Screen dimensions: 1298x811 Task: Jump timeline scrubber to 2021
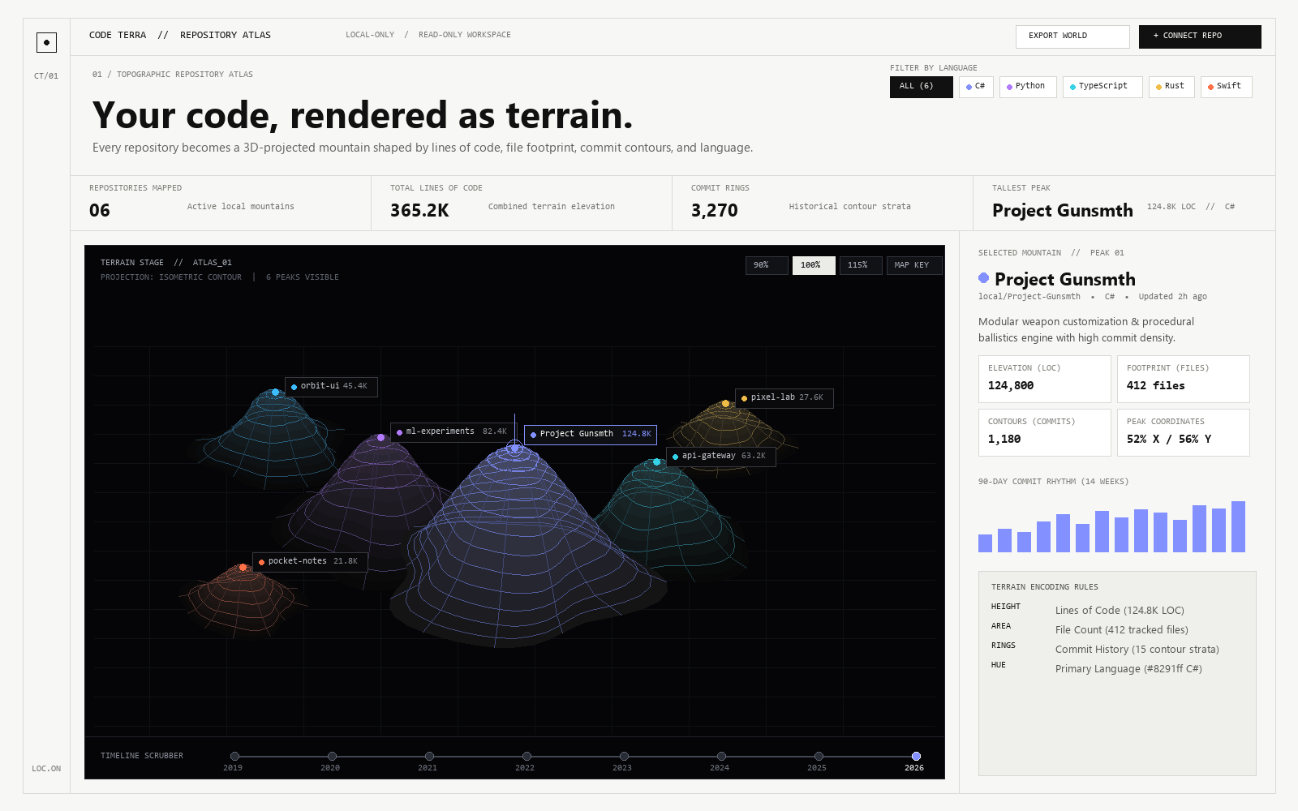429,757
